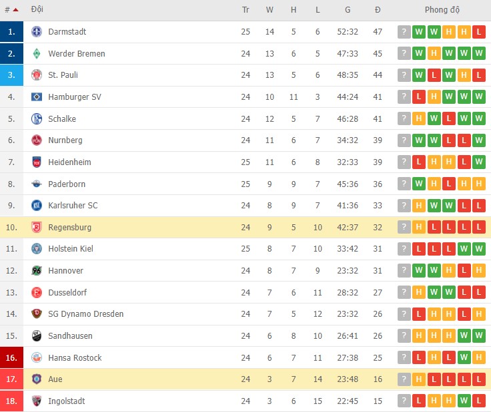Click the Phong độ column header
Image resolution: width=491 pixels, height=412 pixels.
tap(442, 10)
